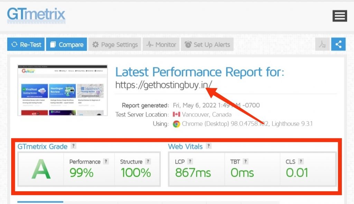Open Page Settings
The image size is (354, 204).
[x=115, y=45]
